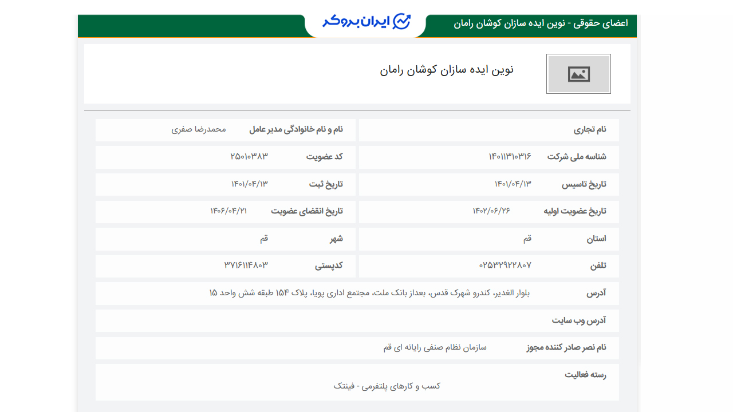The image size is (733, 412).
Task: Select the issuer سازمان نظام صنفی رایانه ای قم
Action: [435, 347]
